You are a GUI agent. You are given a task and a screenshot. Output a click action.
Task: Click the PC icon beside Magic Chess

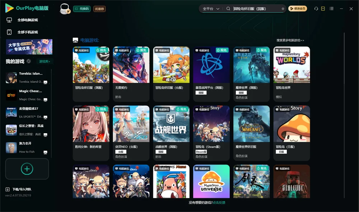pos(45,100)
